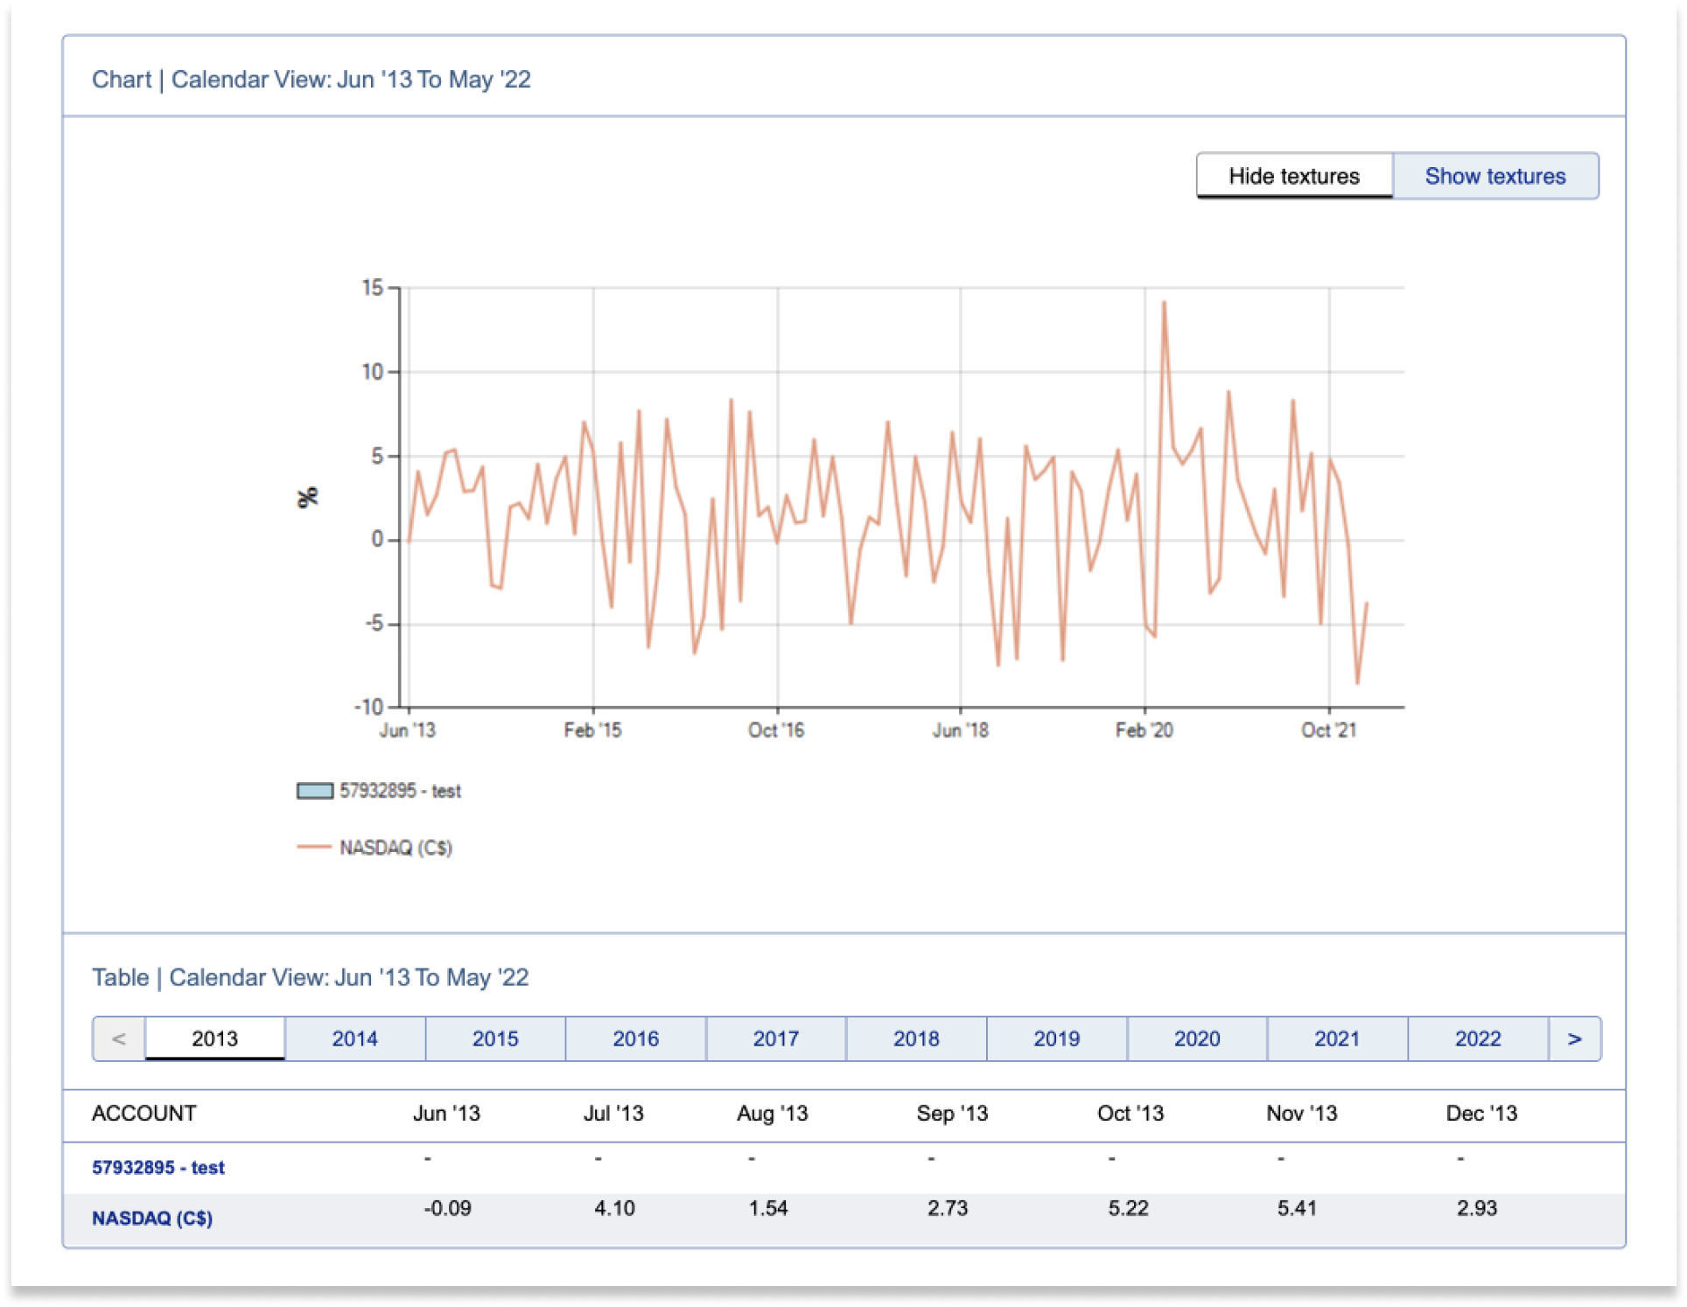Click the NASDAQ (C$) legend label
1687x1307 pixels.
395,848
